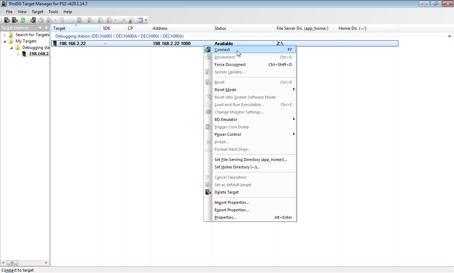Click the red X Cancel Operation toolbar icon

coord(124,20)
